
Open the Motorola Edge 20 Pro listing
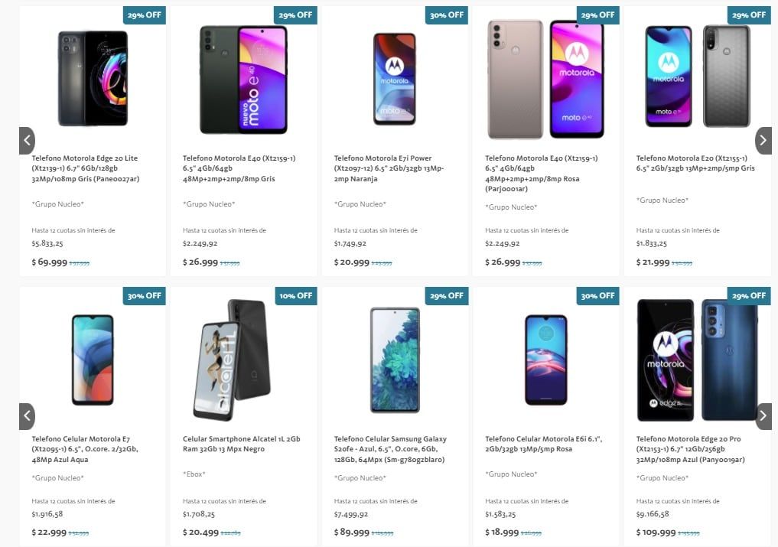pyautogui.click(x=690, y=449)
